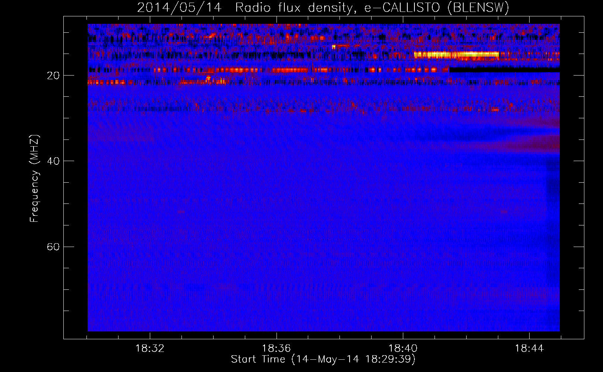The width and height of the screenshot is (603, 372).
Task: Click the 40 frequency tick label
Action: [x=53, y=161]
